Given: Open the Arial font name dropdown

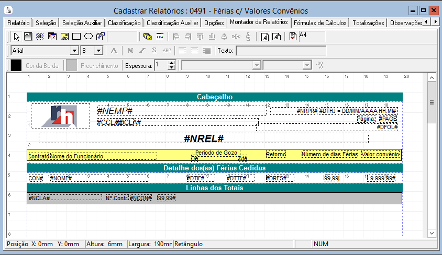Looking at the screenshot, I should pyautogui.click(x=74, y=51).
